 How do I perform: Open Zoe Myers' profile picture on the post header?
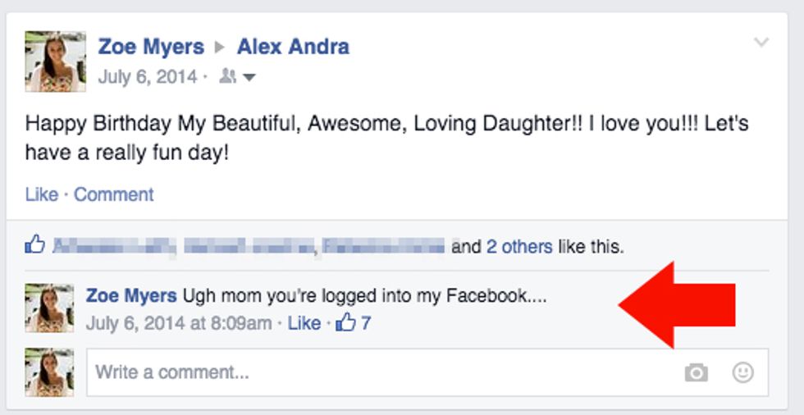pos(55,62)
